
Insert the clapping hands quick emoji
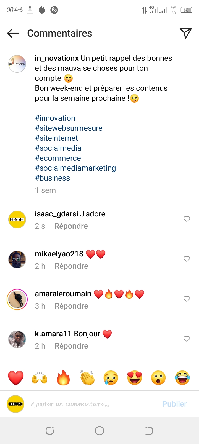tap(87, 378)
